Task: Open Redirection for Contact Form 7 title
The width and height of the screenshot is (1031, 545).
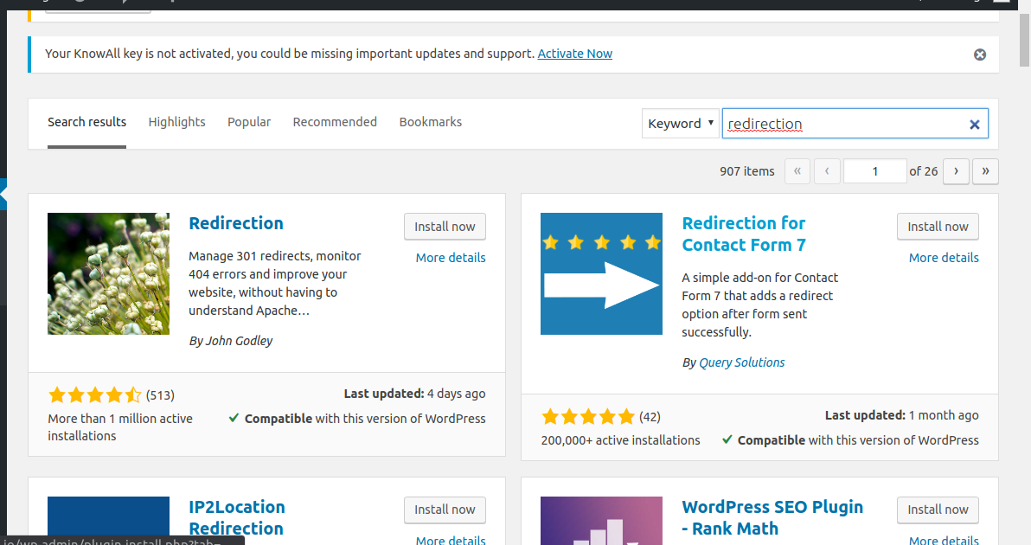Action: (744, 234)
